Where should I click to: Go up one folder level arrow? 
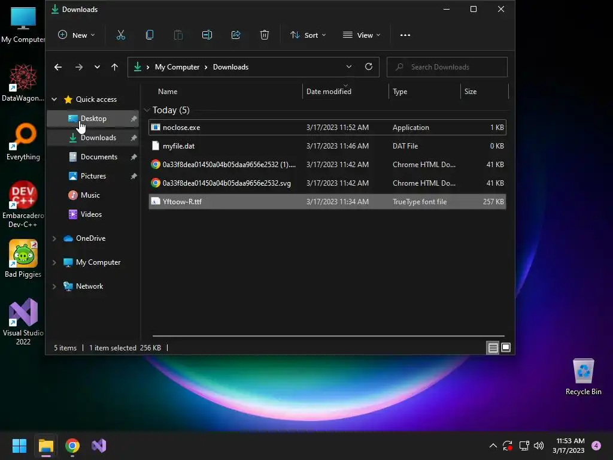(x=114, y=67)
